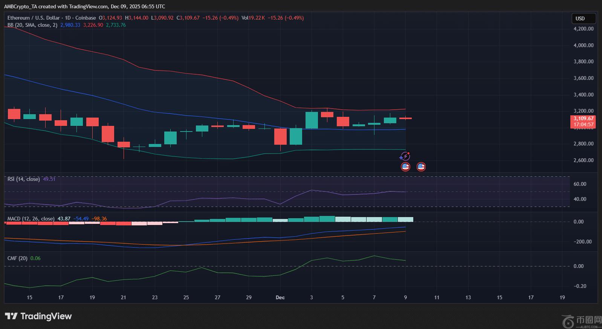Image resolution: width=602 pixels, height=329 pixels.
Task: Click the blue Bollinger basis value 2,980.33
Action: pyautogui.click(x=70, y=25)
